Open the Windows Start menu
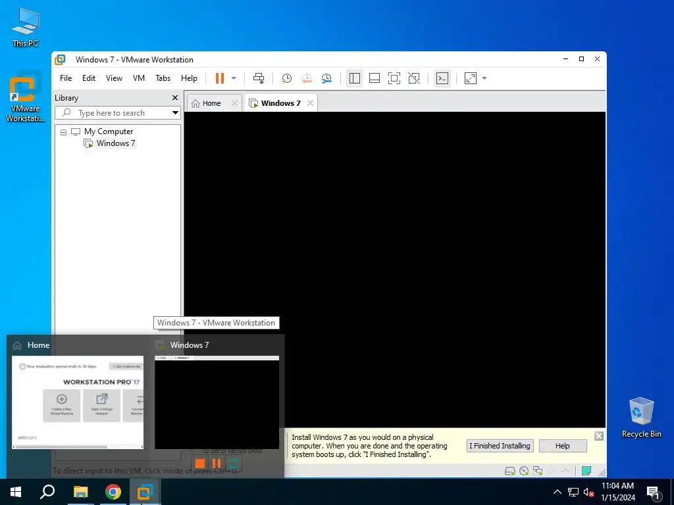 click(16, 492)
